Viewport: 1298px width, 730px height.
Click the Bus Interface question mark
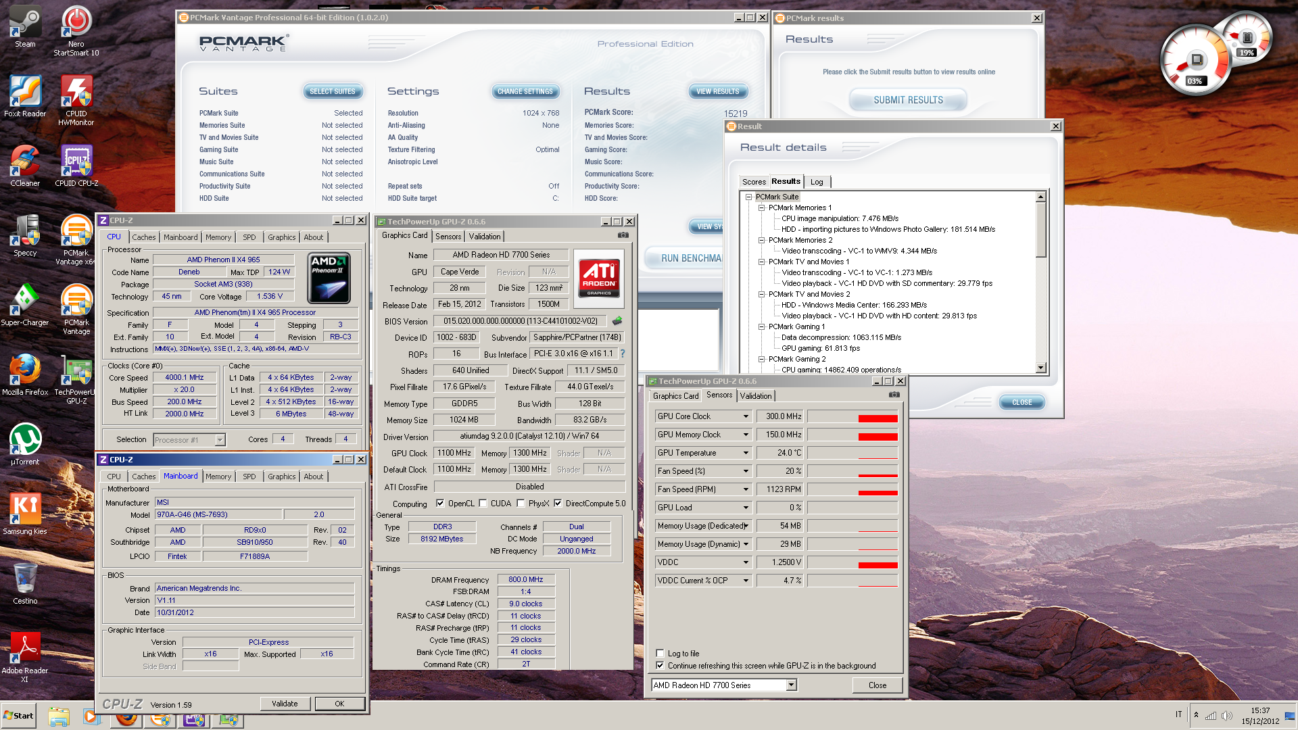pyautogui.click(x=623, y=354)
